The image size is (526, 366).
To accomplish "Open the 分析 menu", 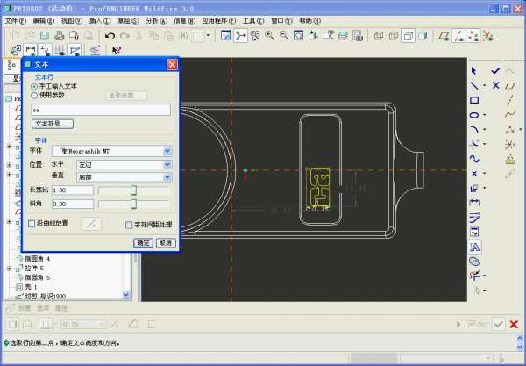I will [152, 19].
